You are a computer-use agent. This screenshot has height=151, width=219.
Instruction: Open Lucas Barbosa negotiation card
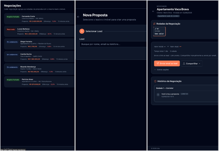tap(39, 32)
